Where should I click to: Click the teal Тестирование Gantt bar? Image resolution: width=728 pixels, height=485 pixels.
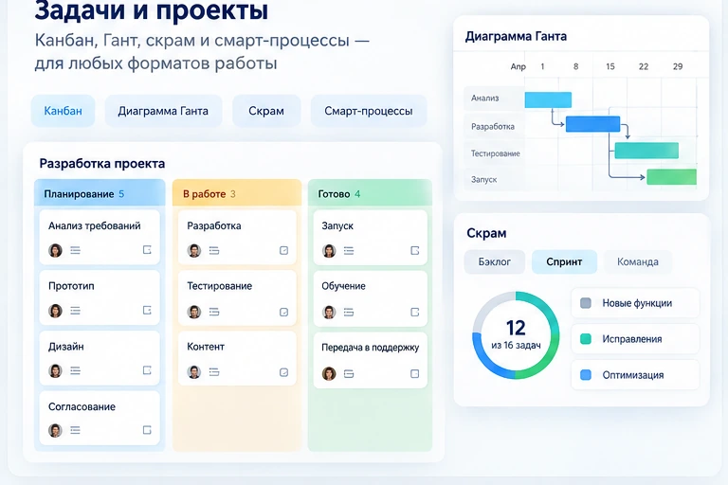pos(646,151)
